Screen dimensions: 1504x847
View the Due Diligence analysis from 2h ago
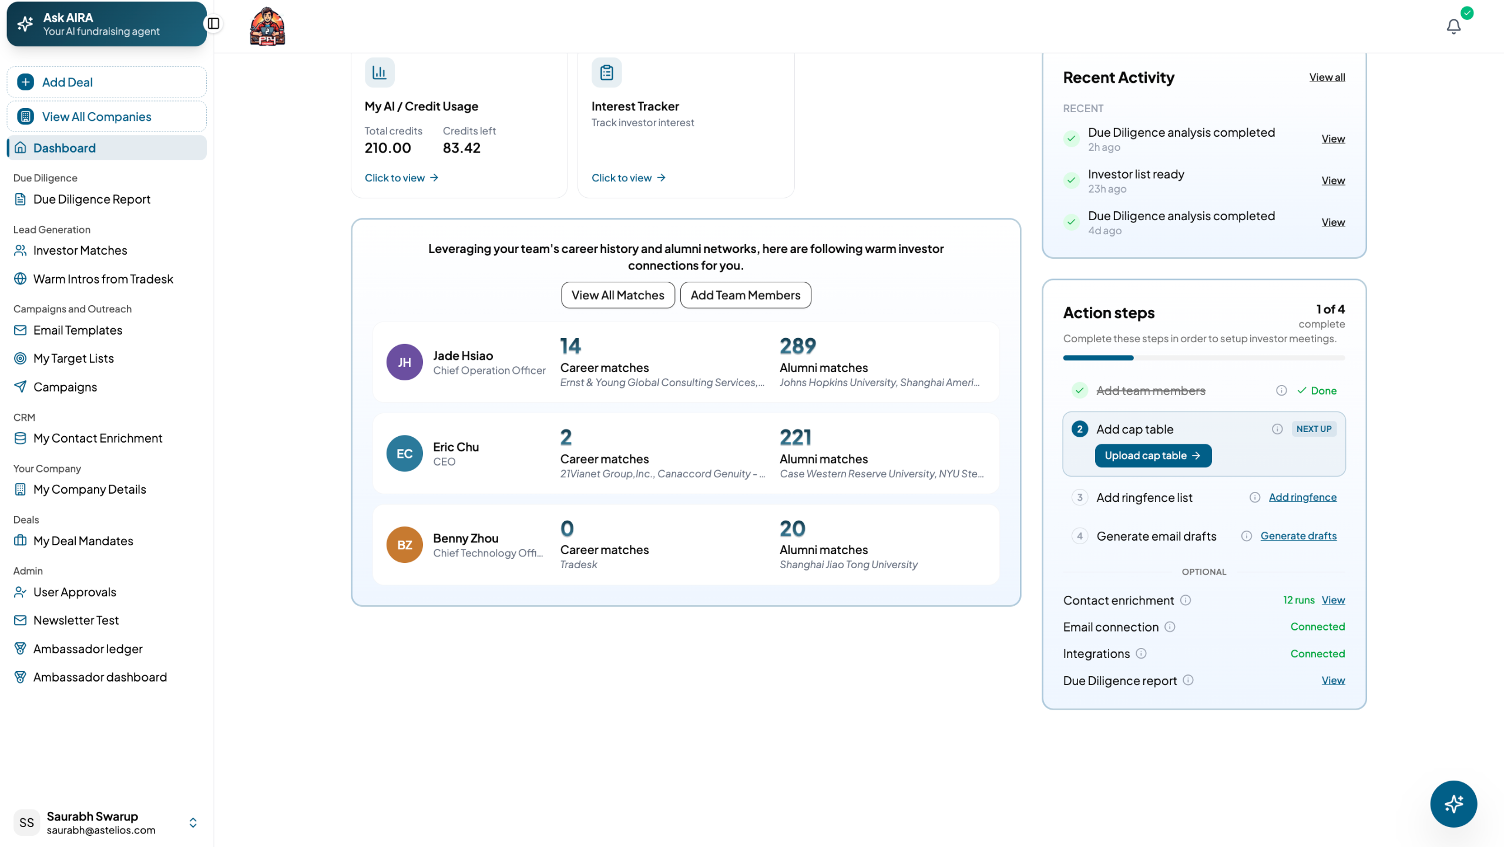(1333, 139)
